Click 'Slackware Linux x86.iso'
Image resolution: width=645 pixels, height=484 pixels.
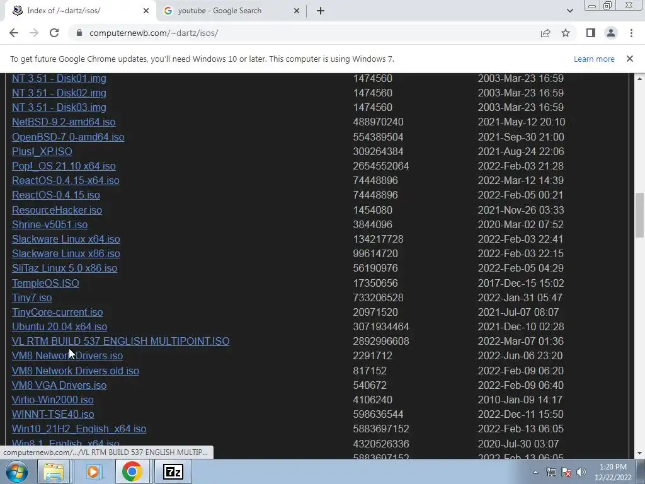point(66,253)
